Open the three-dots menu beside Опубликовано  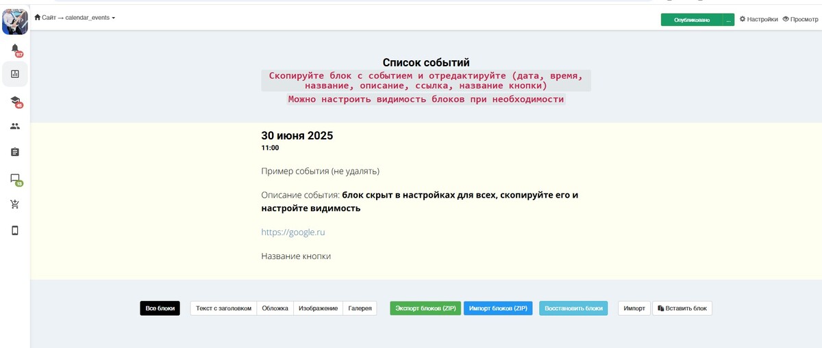(x=729, y=21)
